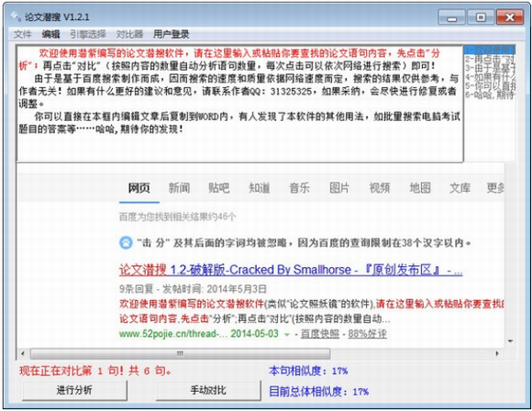Image resolution: width=532 pixels, height=411 pixels.
Task: Click the 88%好评 link
Action: [x=367, y=334]
